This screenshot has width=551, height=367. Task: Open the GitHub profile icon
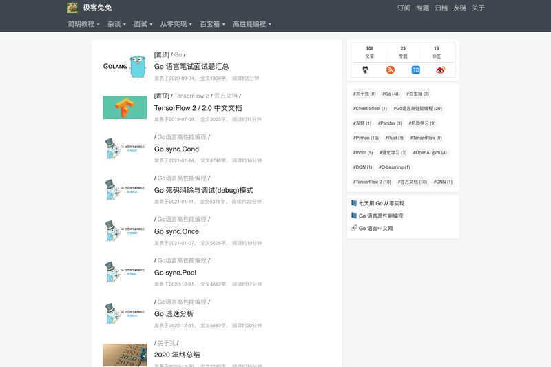click(365, 70)
